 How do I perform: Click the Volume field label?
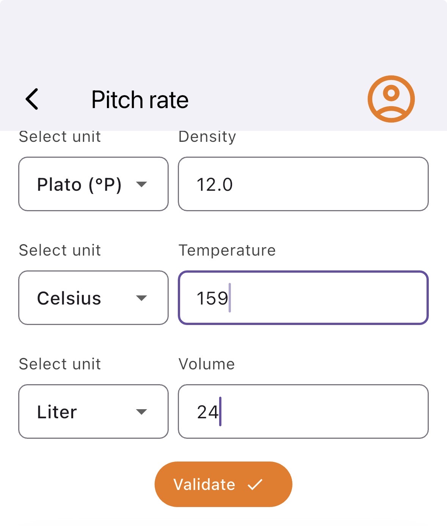point(207,364)
